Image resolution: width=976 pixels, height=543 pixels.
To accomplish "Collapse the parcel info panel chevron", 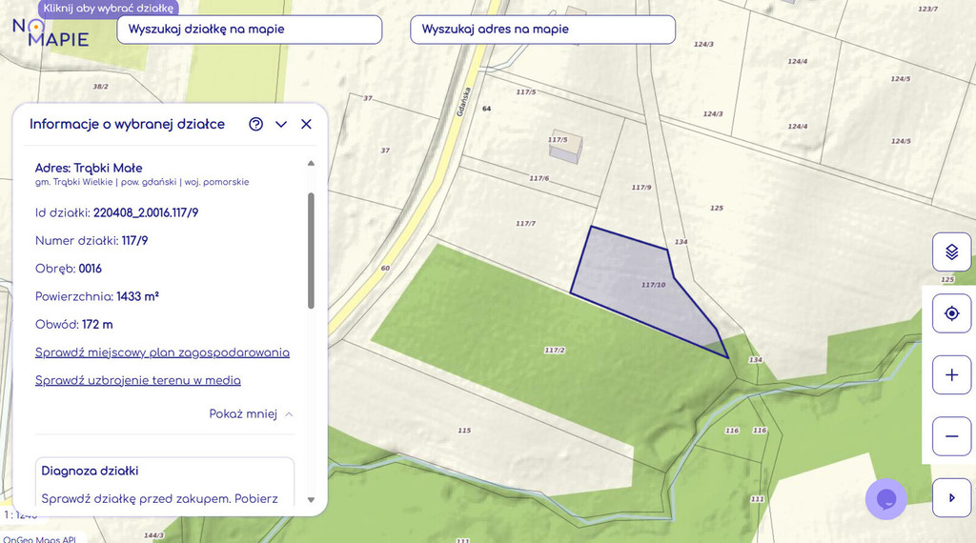I will [281, 124].
